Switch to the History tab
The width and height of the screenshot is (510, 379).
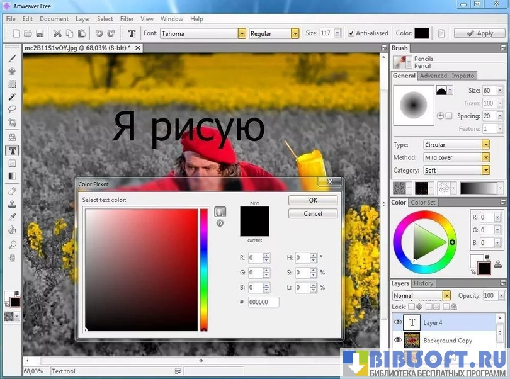[x=423, y=283]
